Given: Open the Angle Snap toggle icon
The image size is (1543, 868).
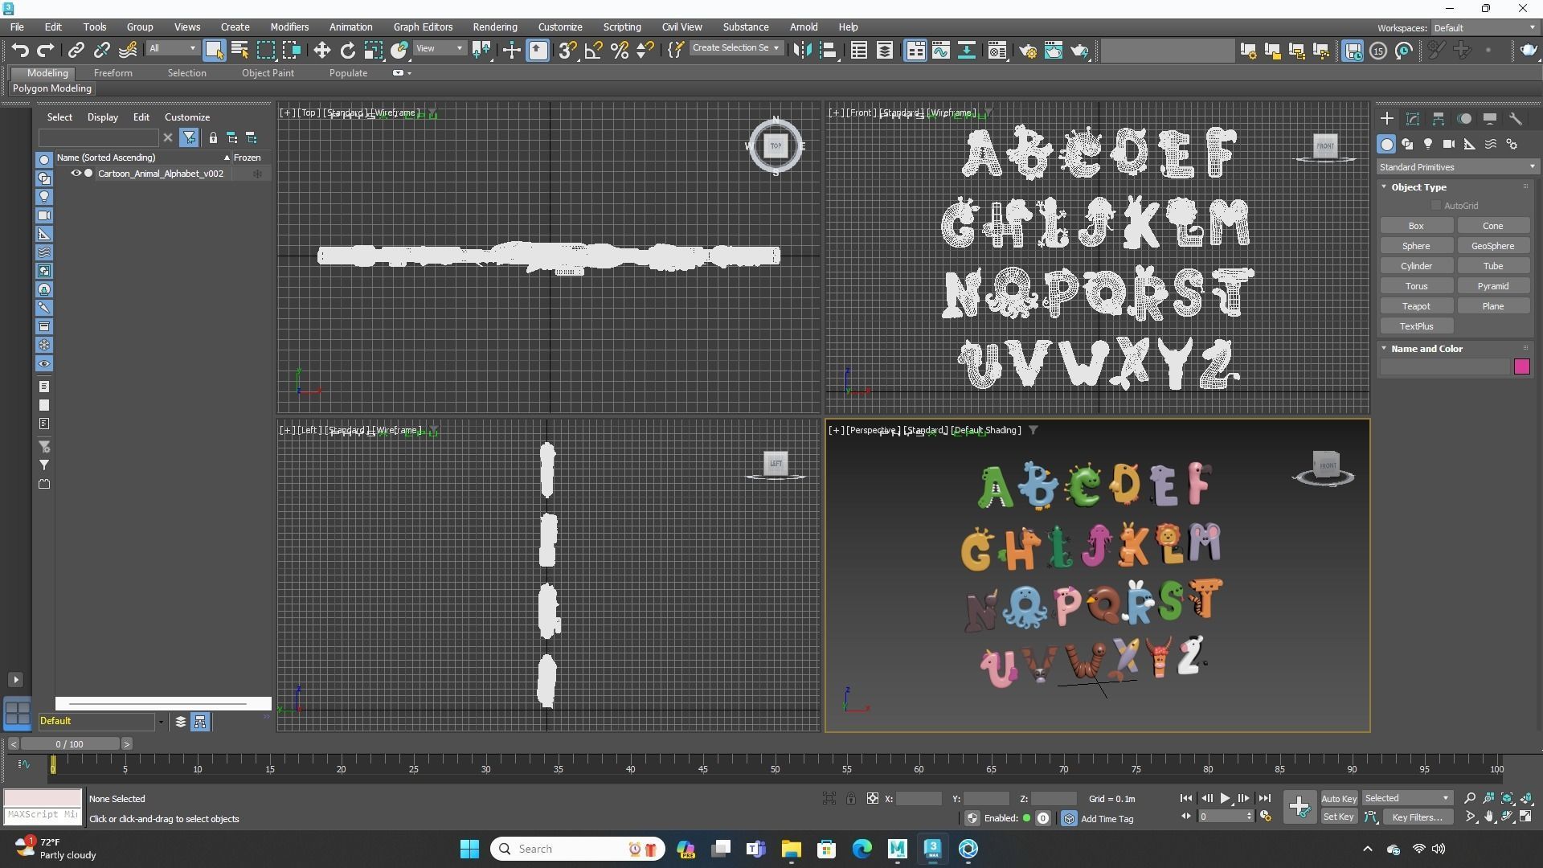Looking at the screenshot, I should 593,50.
